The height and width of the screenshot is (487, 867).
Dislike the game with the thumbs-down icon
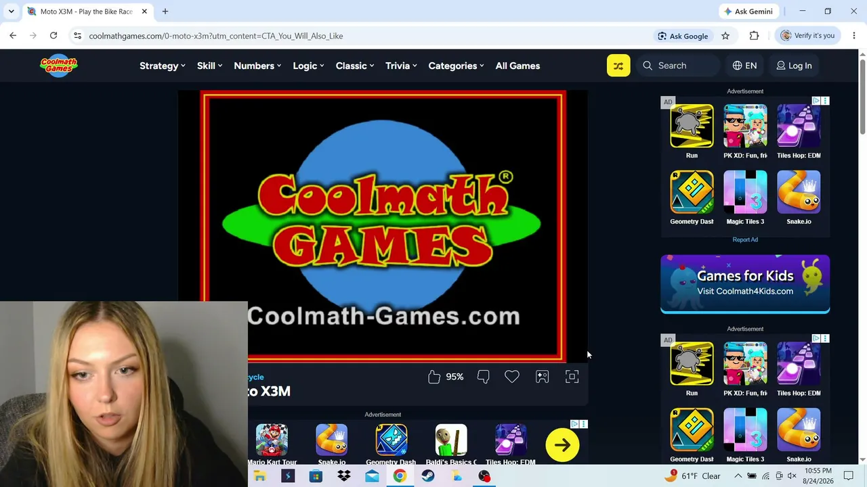pyautogui.click(x=483, y=377)
